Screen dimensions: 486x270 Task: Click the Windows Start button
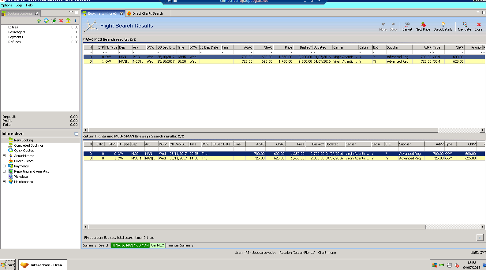tap(8, 265)
